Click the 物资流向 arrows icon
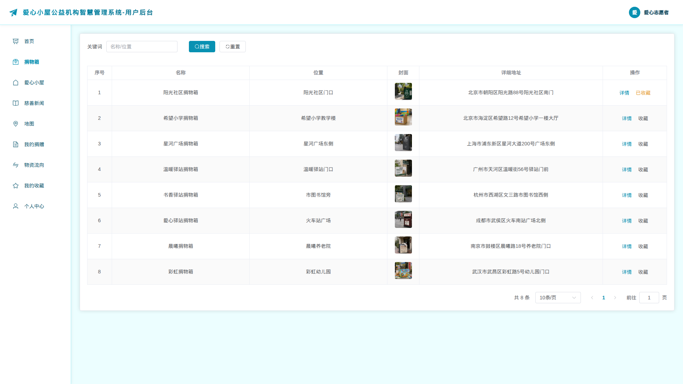The width and height of the screenshot is (683, 384). click(x=16, y=165)
